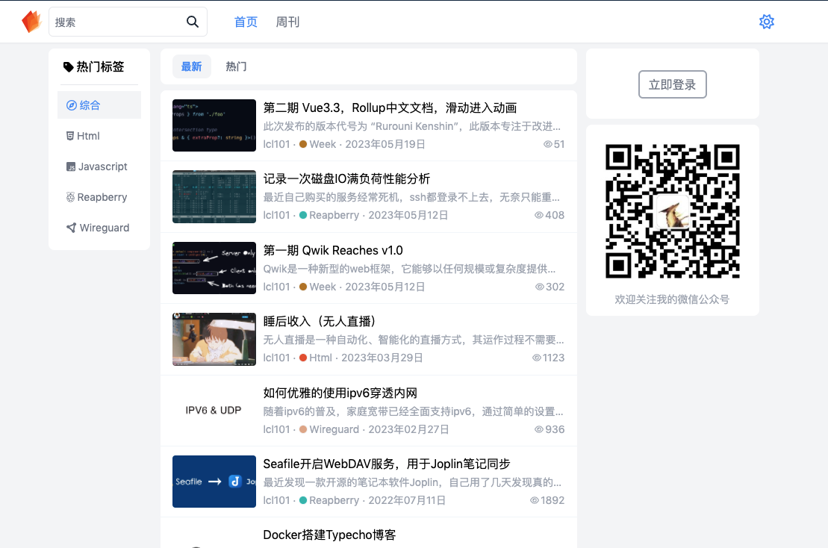Click the Reapberry tag dot on 磁盘IO post
828x548 pixels.
point(303,215)
